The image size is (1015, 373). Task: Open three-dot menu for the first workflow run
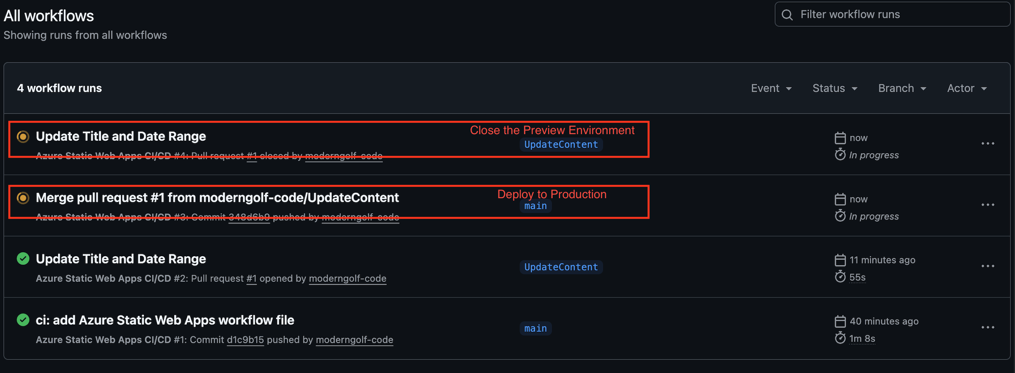coord(988,144)
